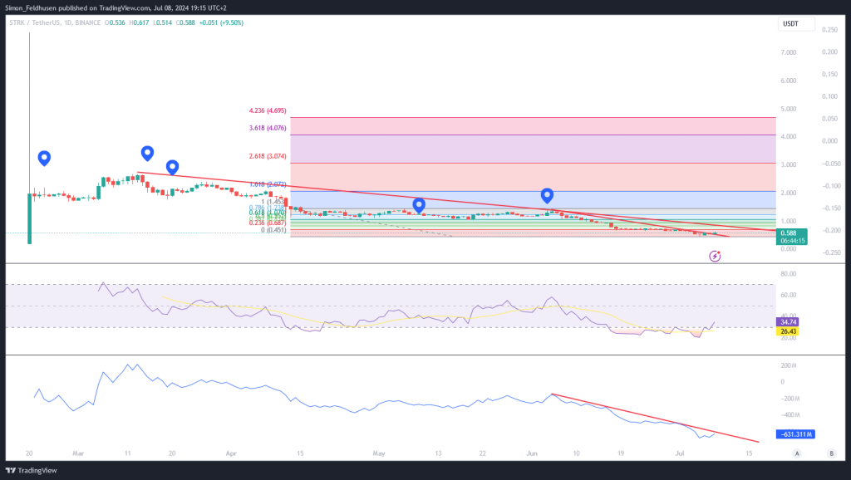Open the blue pin marker in mid-May
The height and width of the screenshot is (480, 851).
point(419,206)
